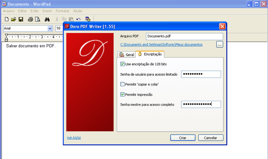
Task: Open Print Preview from WordPad toolbar
Action: [37, 19]
